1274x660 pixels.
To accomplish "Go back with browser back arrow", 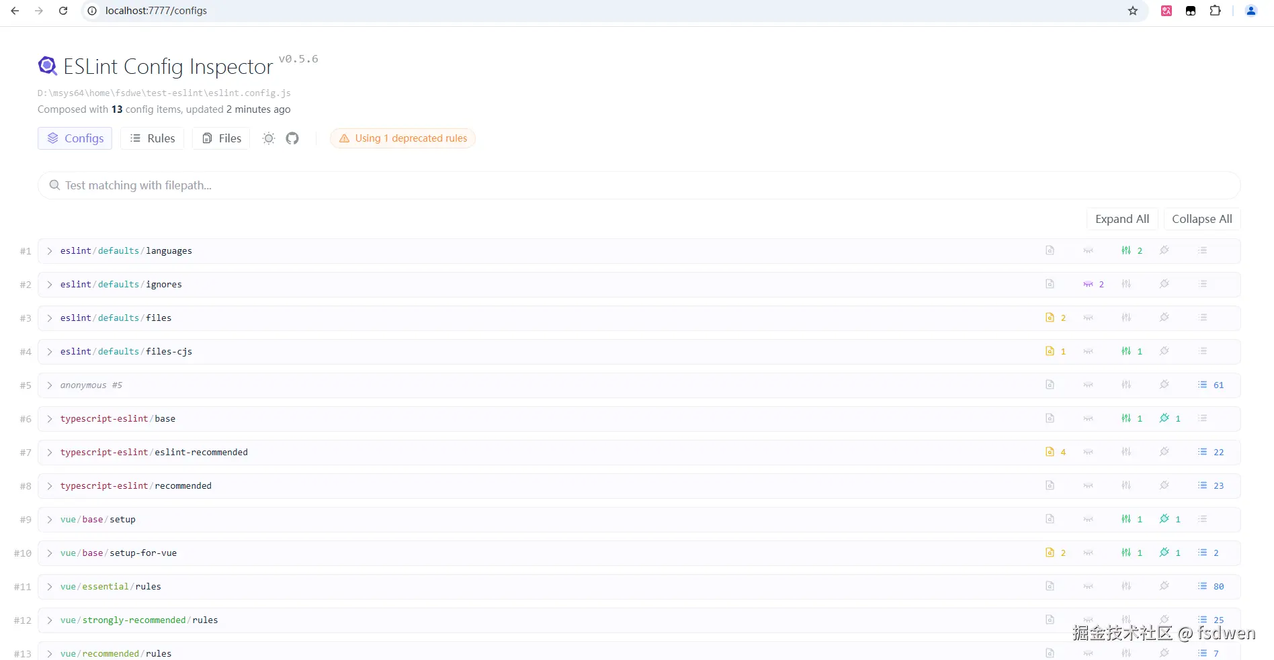I will point(15,11).
